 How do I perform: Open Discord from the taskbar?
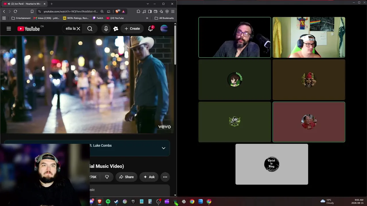tap(91, 201)
